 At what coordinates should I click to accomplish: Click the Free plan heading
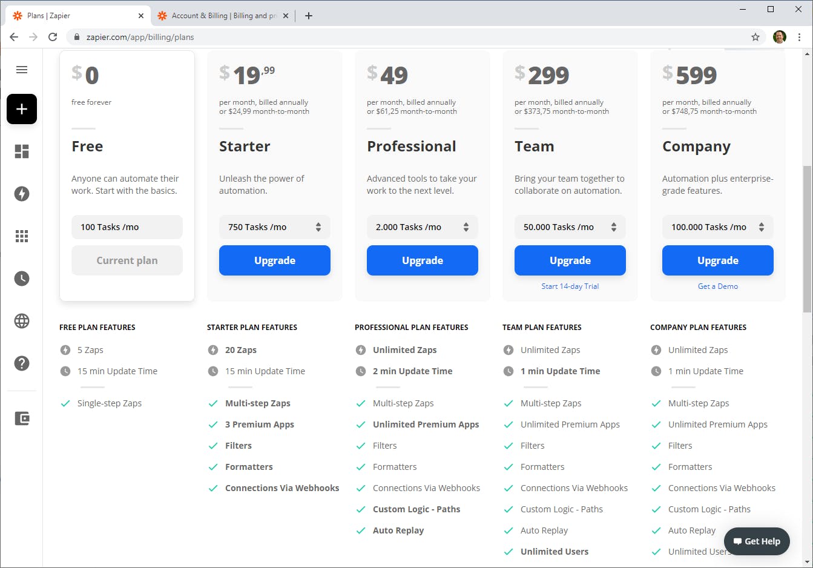[x=87, y=147]
